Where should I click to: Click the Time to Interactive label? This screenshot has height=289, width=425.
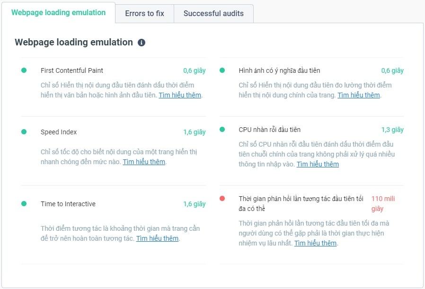click(68, 204)
